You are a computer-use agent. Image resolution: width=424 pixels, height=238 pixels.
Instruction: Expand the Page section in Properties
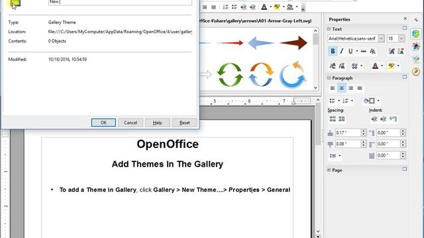(x=329, y=170)
